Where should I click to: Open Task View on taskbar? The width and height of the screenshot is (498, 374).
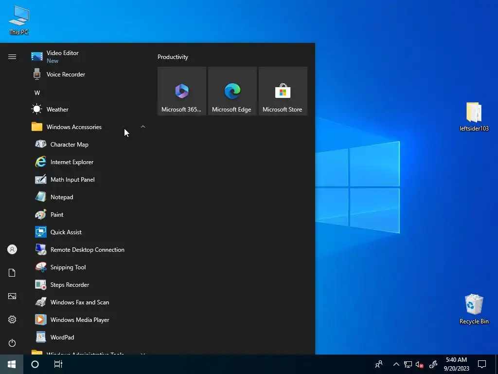tap(58, 364)
